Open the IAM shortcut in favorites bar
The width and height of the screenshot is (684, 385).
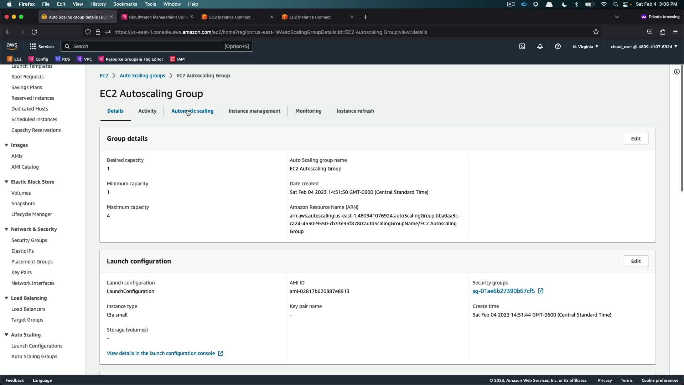(x=177, y=59)
